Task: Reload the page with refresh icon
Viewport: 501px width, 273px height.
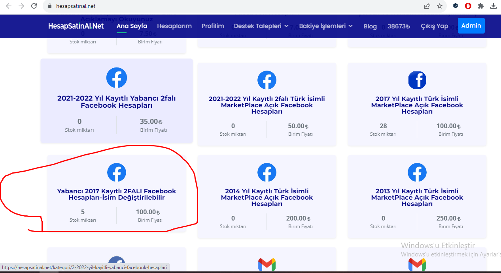Action: click(34, 6)
